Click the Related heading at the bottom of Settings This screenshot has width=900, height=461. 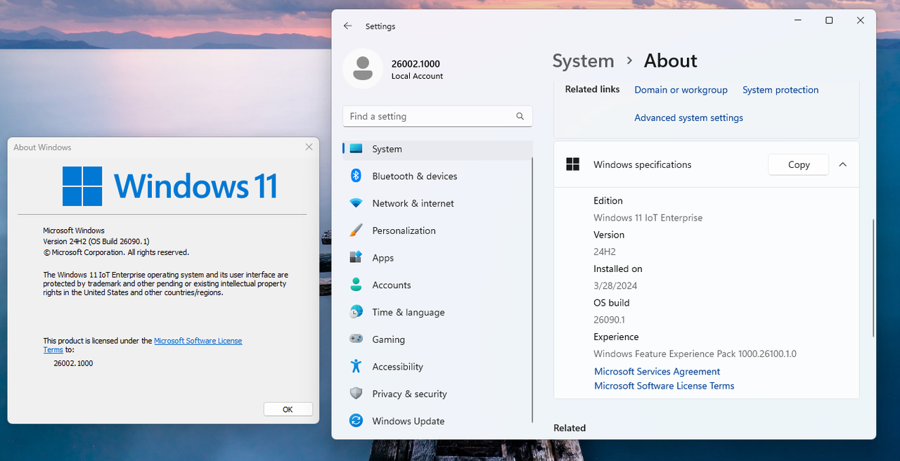[x=570, y=428]
